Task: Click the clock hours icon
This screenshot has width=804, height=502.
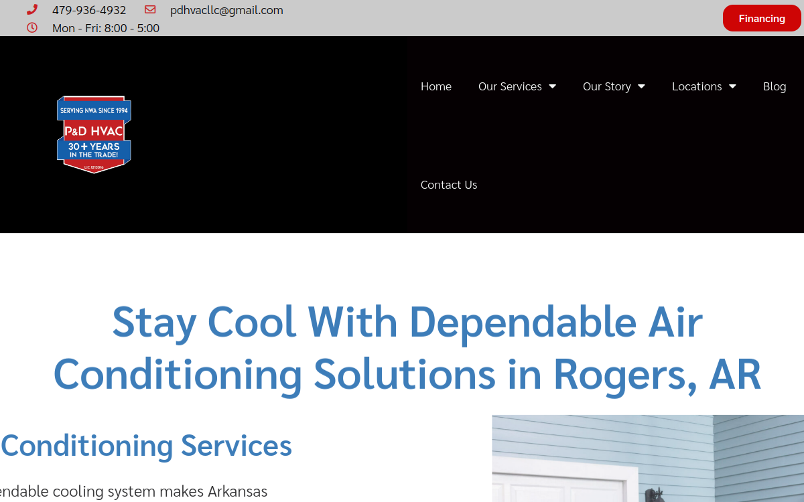Action: point(32,28)
